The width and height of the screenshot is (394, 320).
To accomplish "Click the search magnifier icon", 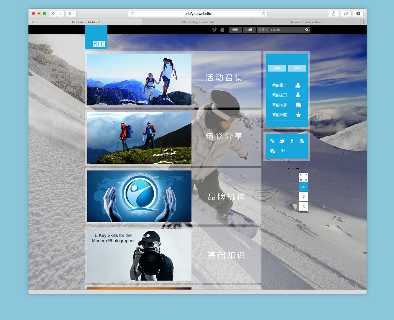I will pyautogui.click(x=307, y=30).
